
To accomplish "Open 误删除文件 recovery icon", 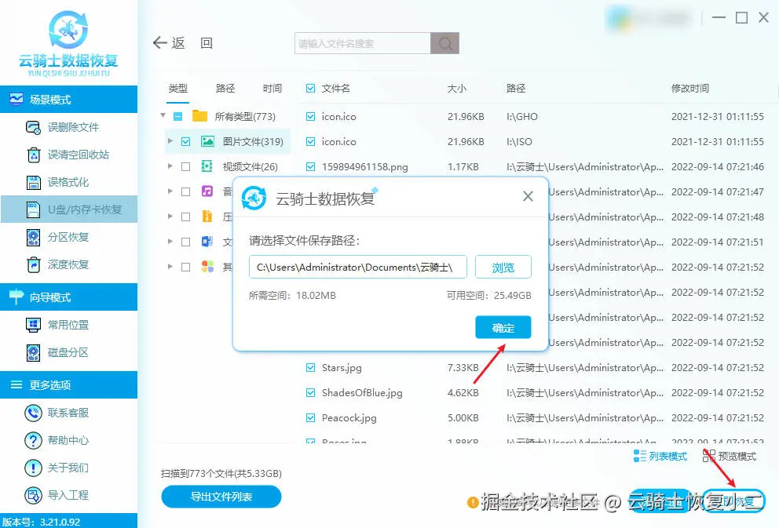I will [33, 128].
